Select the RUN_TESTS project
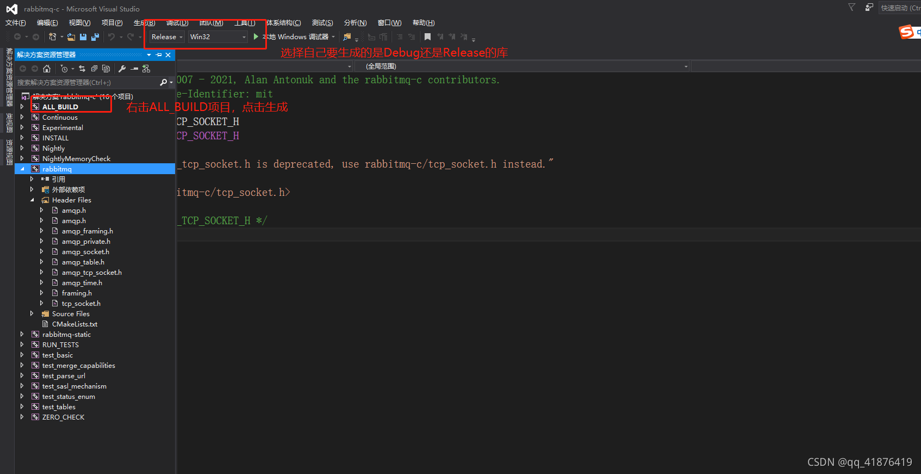This screenshot has height=474, width=921. (60, 344)
